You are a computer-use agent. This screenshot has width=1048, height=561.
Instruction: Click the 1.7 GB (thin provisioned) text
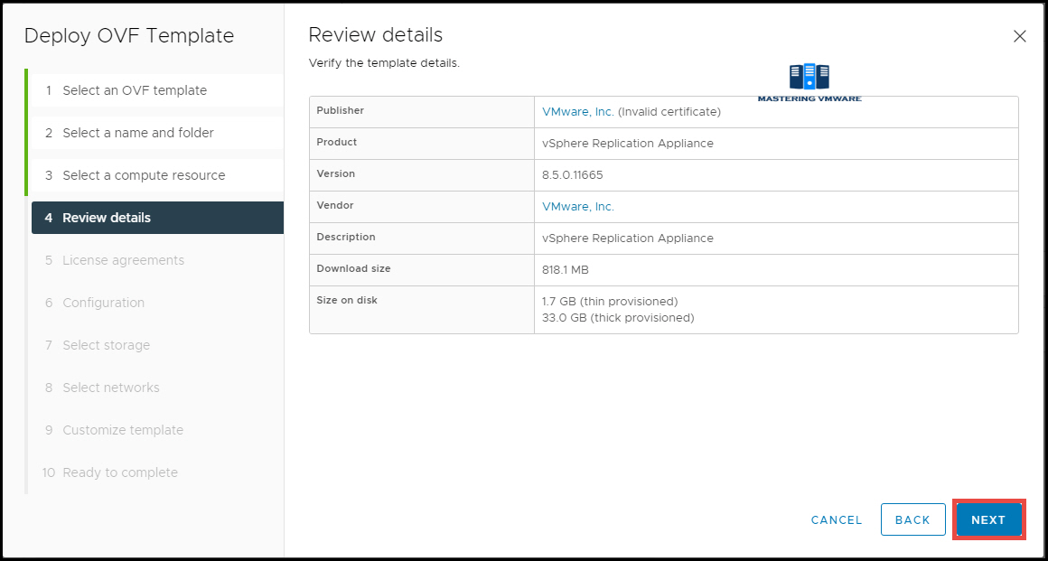tap(610, 301)
